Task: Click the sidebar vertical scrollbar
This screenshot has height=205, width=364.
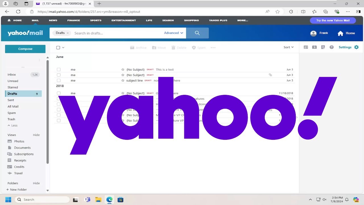Action: (x=47, y=112)
